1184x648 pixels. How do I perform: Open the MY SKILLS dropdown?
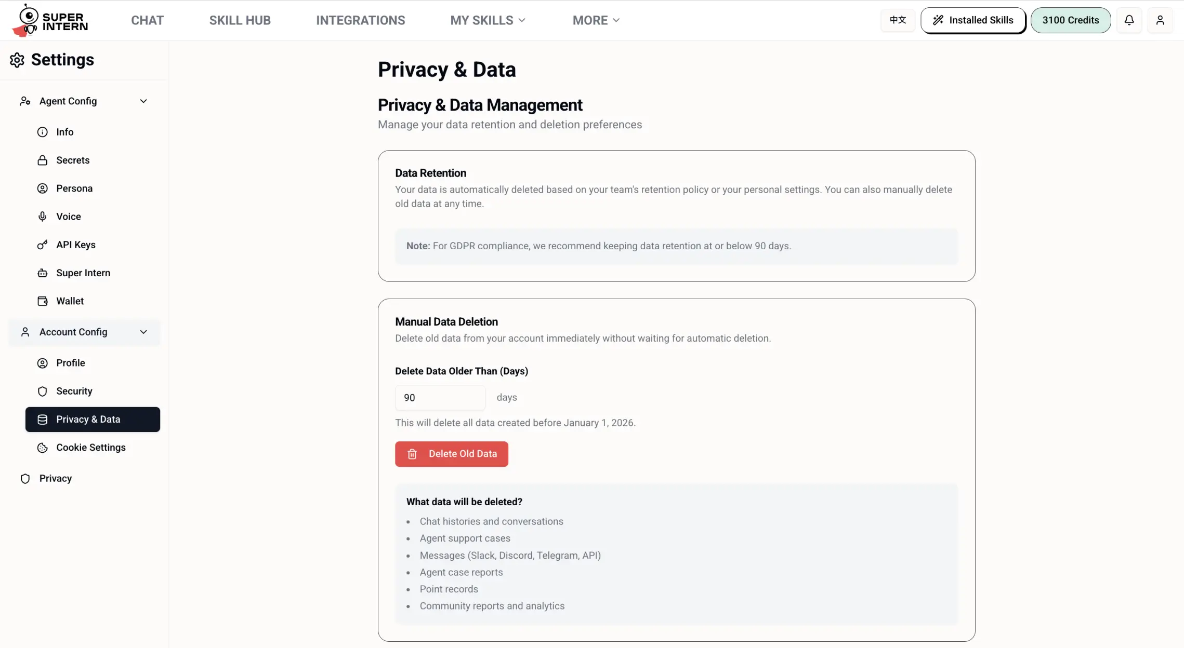pyautogui.click(x=486, y=20)
